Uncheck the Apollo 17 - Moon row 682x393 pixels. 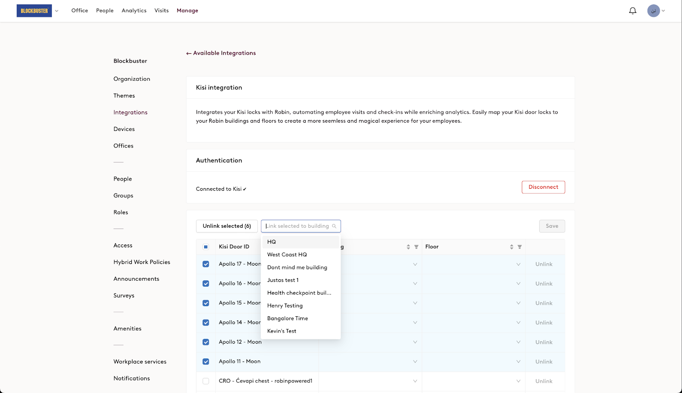click(206, 264)
